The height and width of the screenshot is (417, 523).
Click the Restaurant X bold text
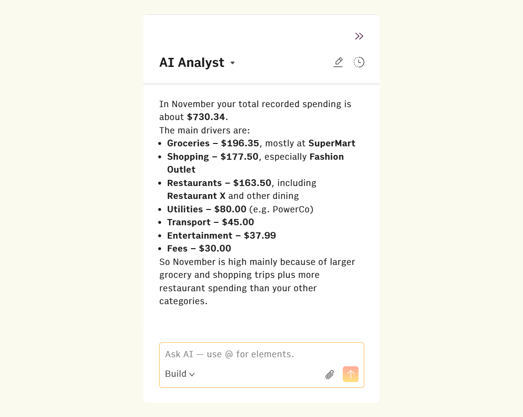(x=196, y=196)
